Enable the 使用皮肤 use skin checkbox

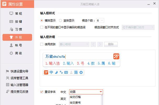(x=42, y=44)
